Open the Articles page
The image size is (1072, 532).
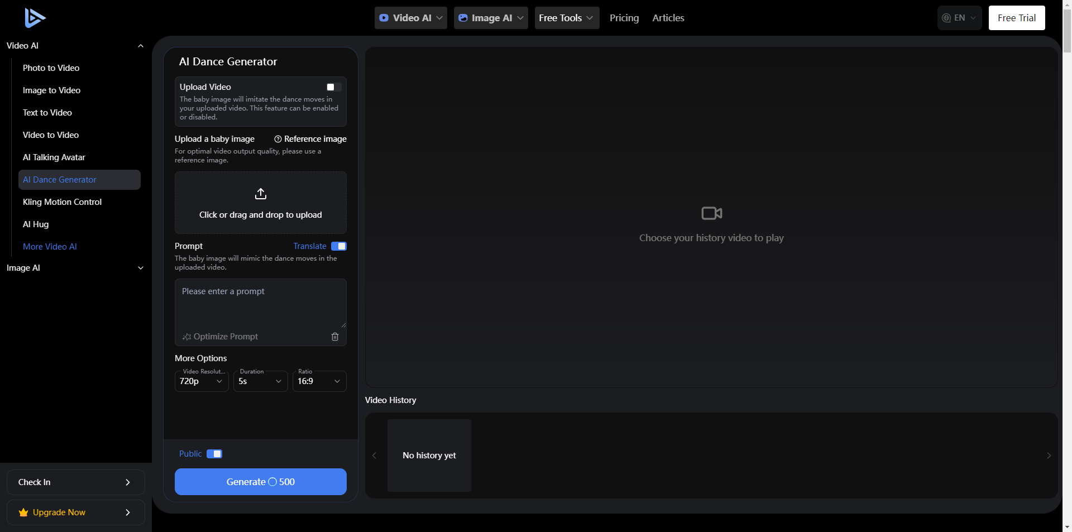[668, 17]
